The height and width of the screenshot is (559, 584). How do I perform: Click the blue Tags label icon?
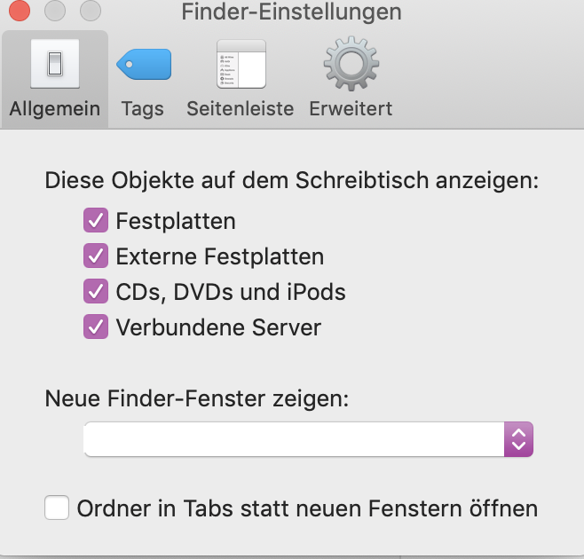pyautogui.click(x=144, y=65)
